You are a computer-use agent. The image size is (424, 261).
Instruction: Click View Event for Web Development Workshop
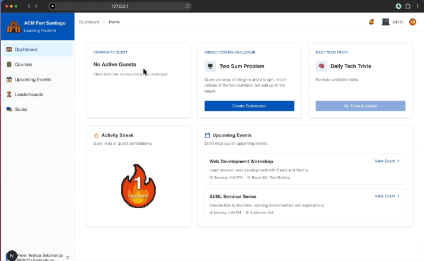point(387,161)
